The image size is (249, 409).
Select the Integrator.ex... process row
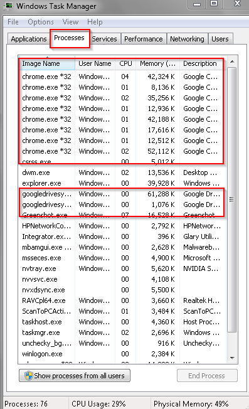pos(122,236)
